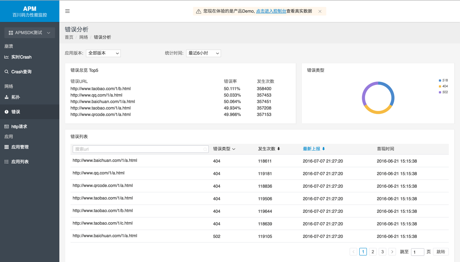Click the purple 502 legend swatch
This screenshot has width=460, height=262.
[440, 92]
